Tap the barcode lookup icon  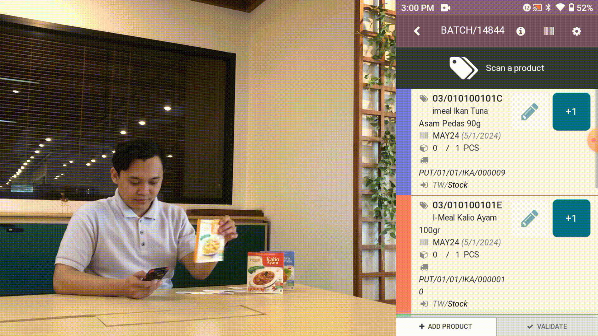click(x=549, y=31)
